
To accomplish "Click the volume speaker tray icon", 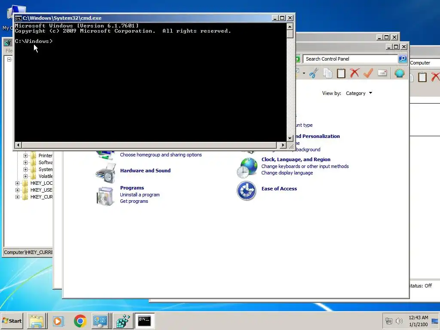I will 399,321.
